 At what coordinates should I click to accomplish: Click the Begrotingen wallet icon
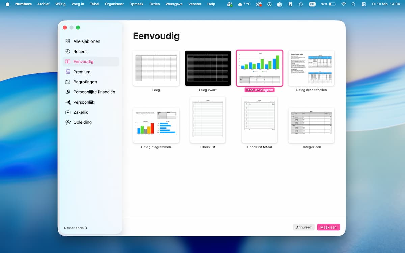point(67,82)
